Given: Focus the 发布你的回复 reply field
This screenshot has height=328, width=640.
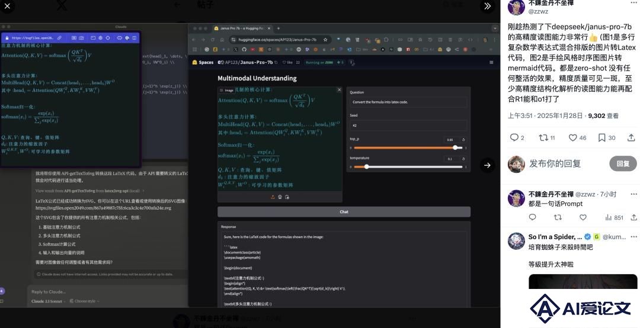Looking at the screenshot, I should tap(555, 163).
